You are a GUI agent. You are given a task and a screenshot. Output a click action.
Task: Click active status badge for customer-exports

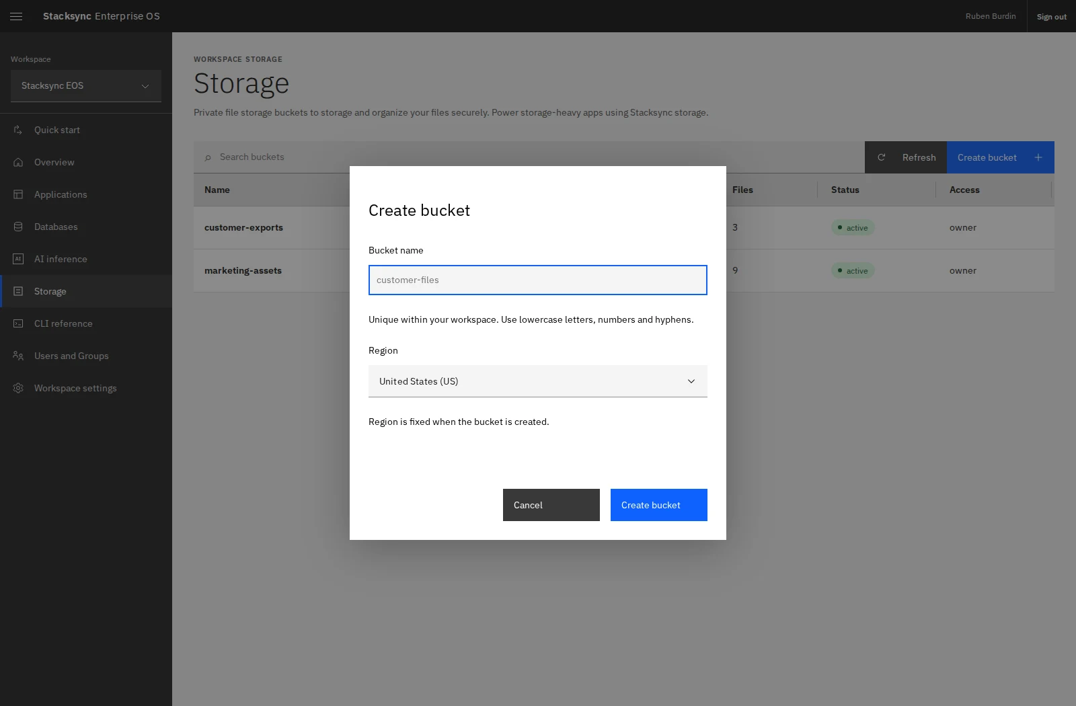pyautogui.click(x=853, y=228)
